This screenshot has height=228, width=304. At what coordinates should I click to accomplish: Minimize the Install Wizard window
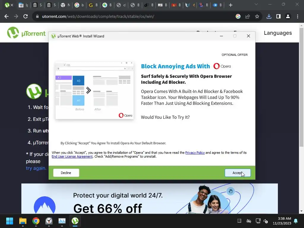[x=221, y=36]
